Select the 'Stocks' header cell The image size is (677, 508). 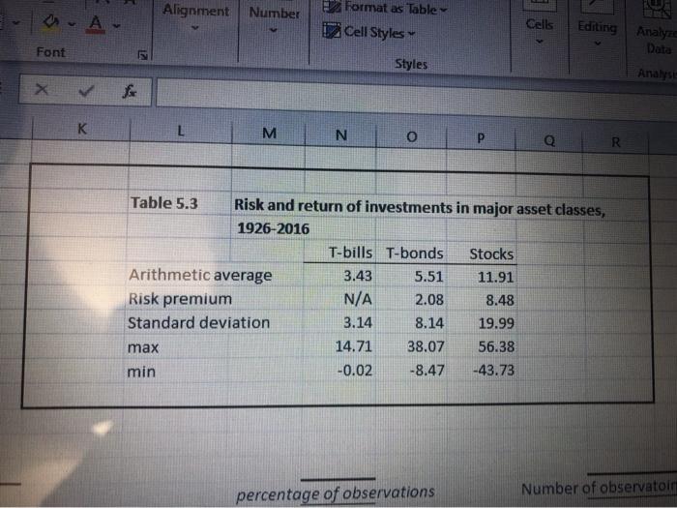pyautogui.click(x=482, y=254)
